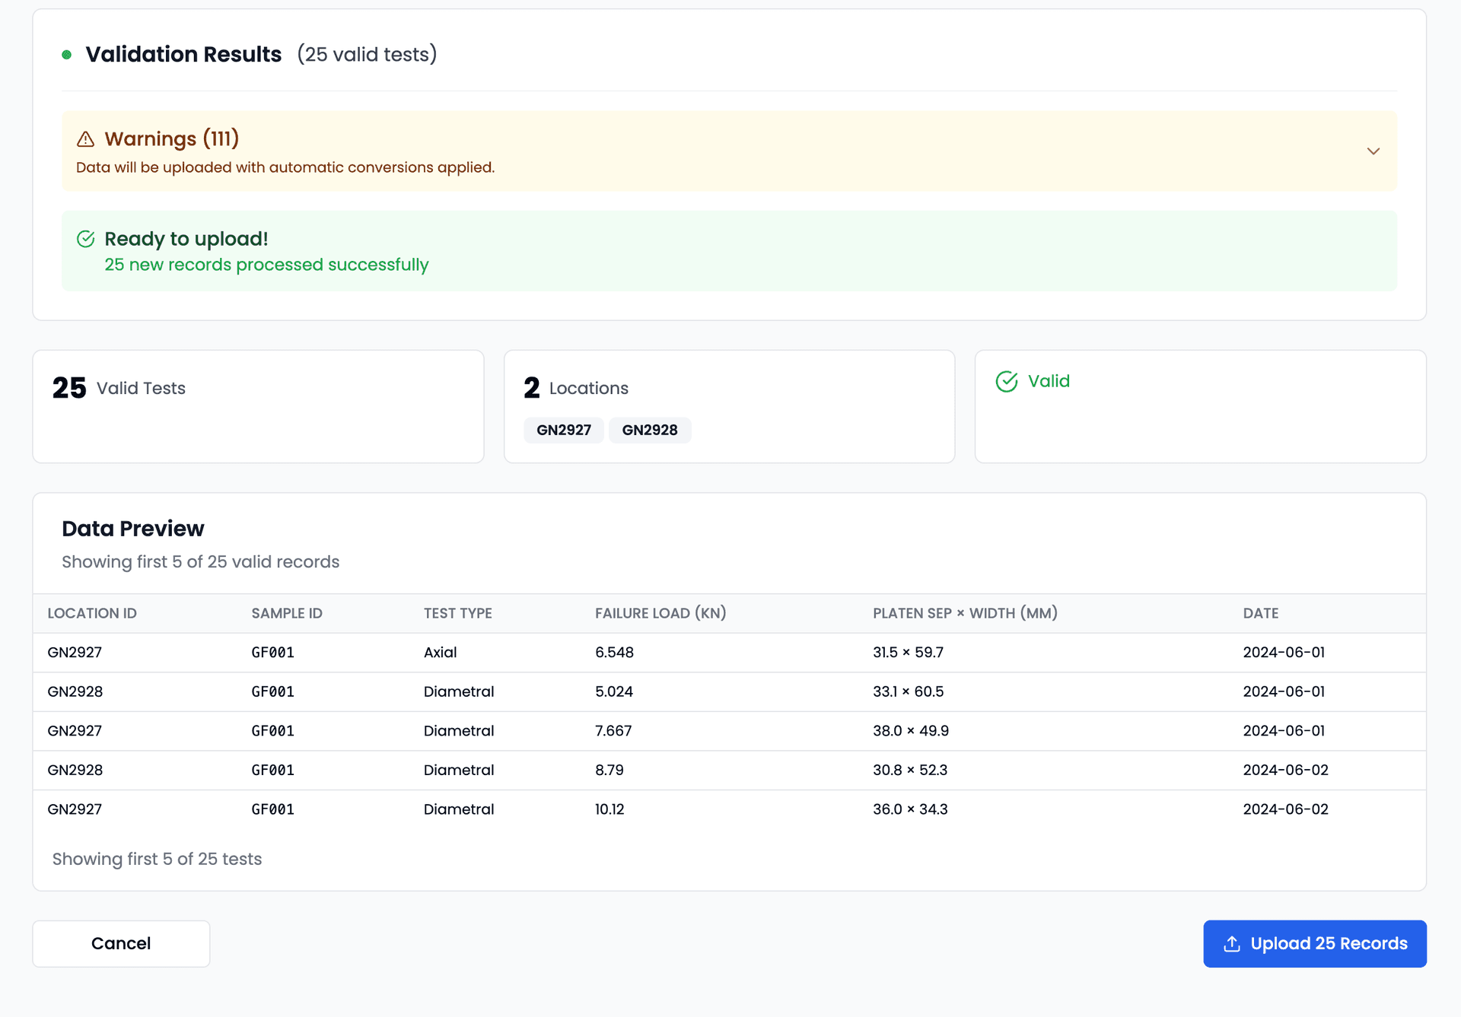Viewport: 1461px width, 1017px height.
Task: Select the GN2927 location chip
Action: [563, 430]
